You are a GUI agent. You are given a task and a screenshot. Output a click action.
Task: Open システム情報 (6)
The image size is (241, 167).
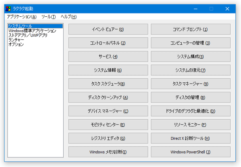[x=108, y=70]
